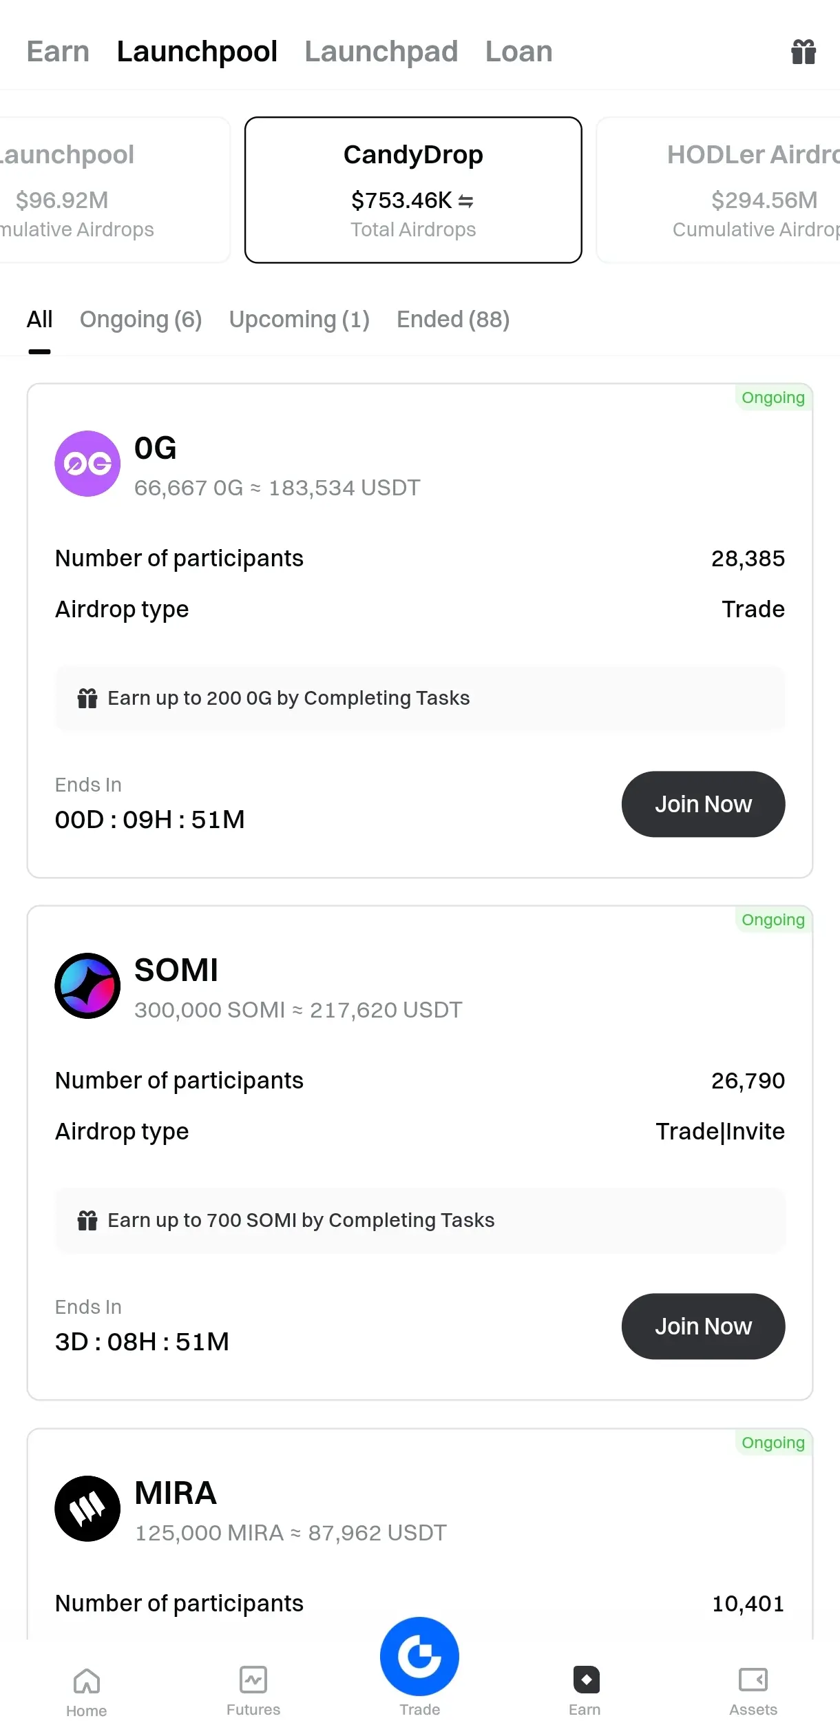Tap the central Trade button
Image resolution: width=840 pixels, height=1723 pixels.
(x=419, y=1657)
